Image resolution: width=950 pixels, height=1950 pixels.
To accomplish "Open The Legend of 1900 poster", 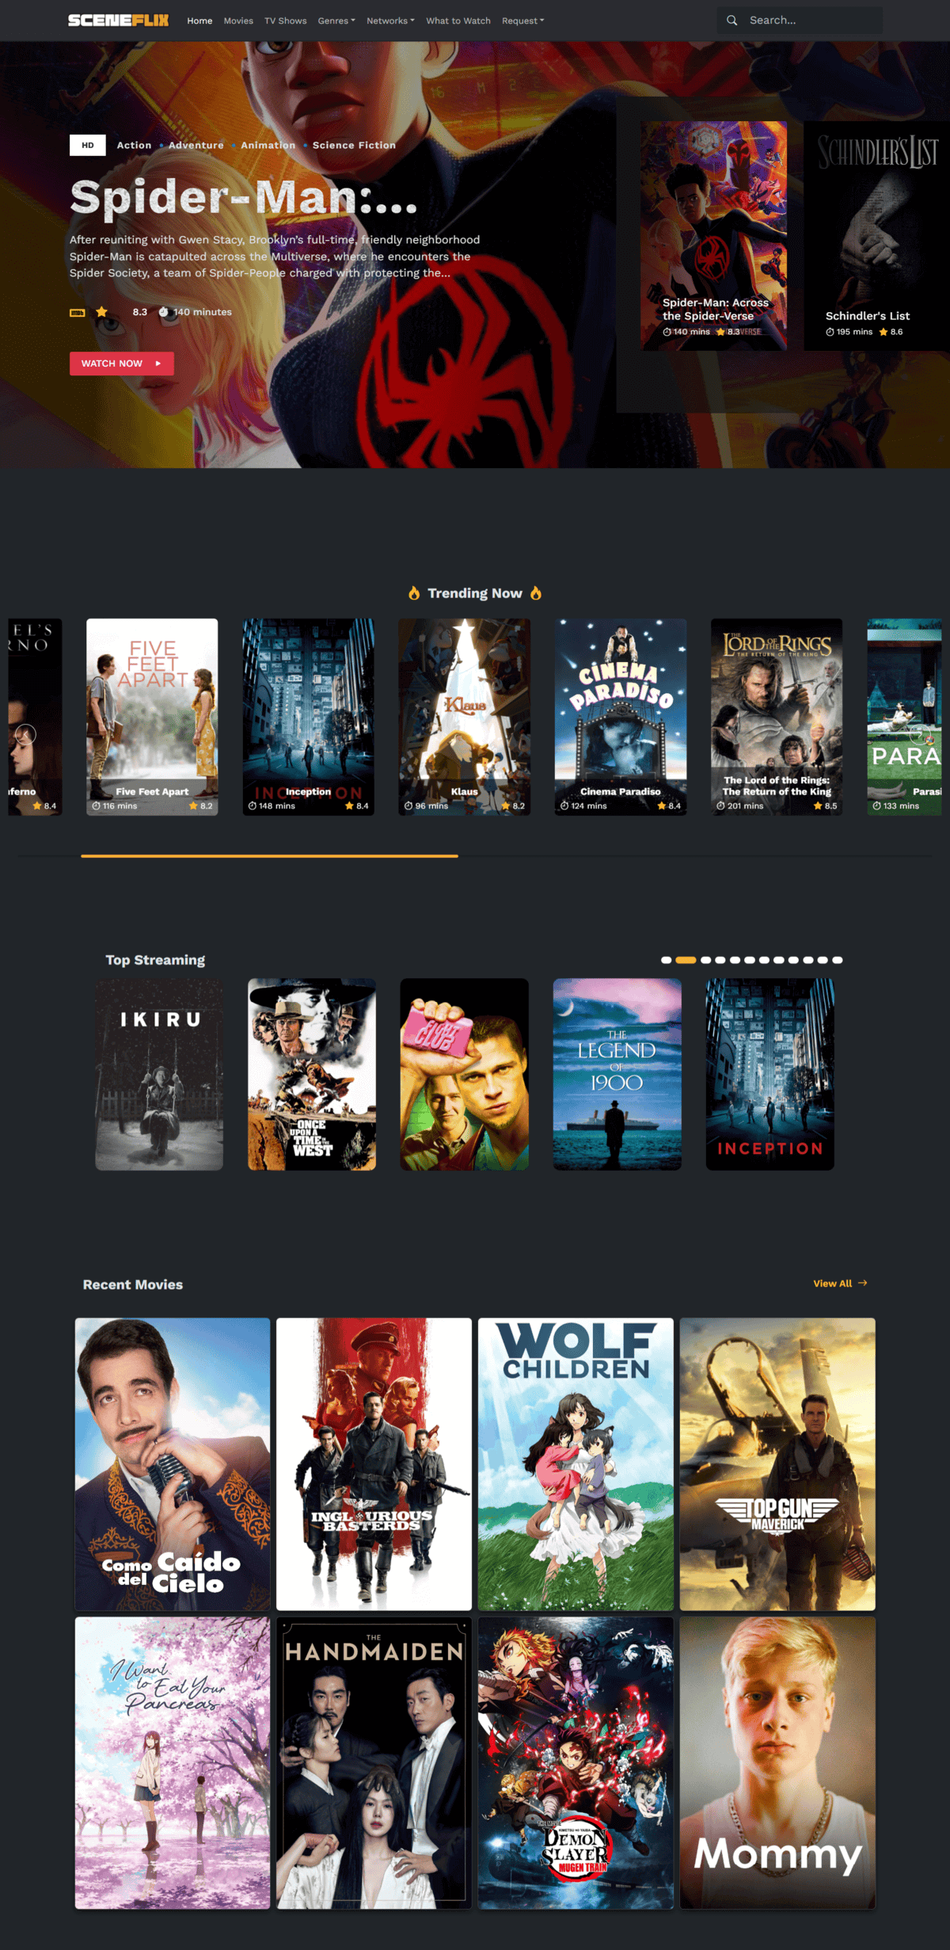I will [x=617, y=1074].
